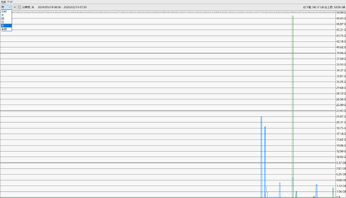Select the highlighted 年 option
This screenshot has height=198, width=346.
coord(6,25)
